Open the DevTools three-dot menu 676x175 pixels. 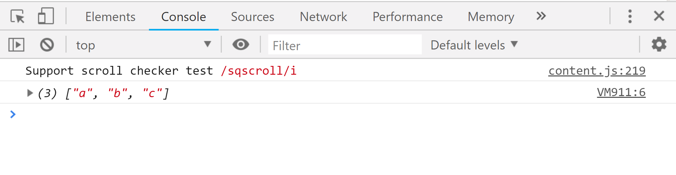630,16
